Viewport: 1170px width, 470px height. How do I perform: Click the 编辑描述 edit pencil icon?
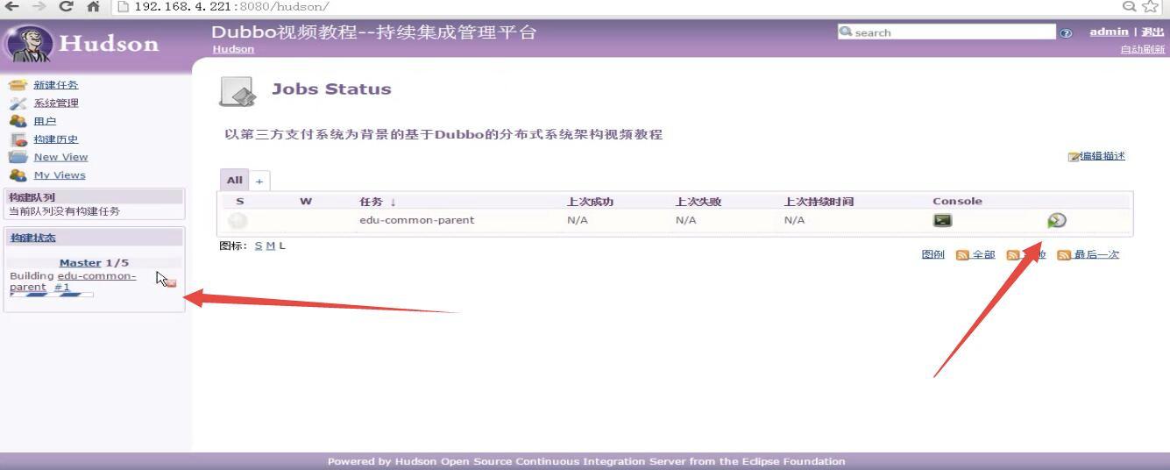tap(1074, 157)
